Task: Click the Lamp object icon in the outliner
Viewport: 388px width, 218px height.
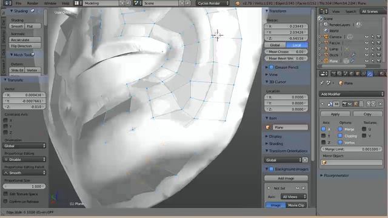Action: point(326,49)
